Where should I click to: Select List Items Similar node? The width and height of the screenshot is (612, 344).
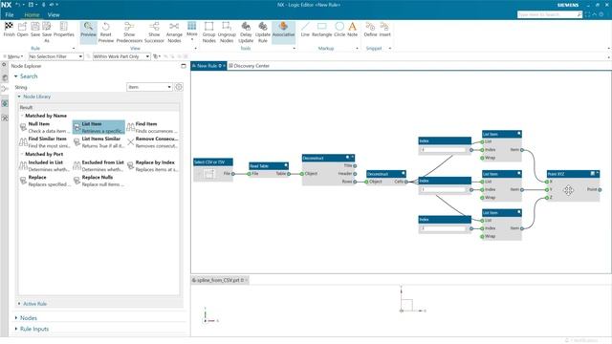(98, 142)
